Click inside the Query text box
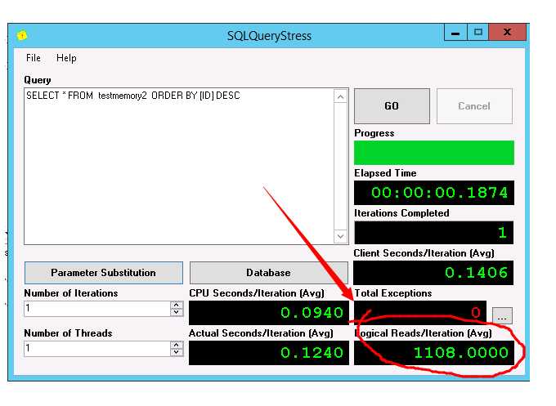Screen dimensions: 556x406 [179, 166]
